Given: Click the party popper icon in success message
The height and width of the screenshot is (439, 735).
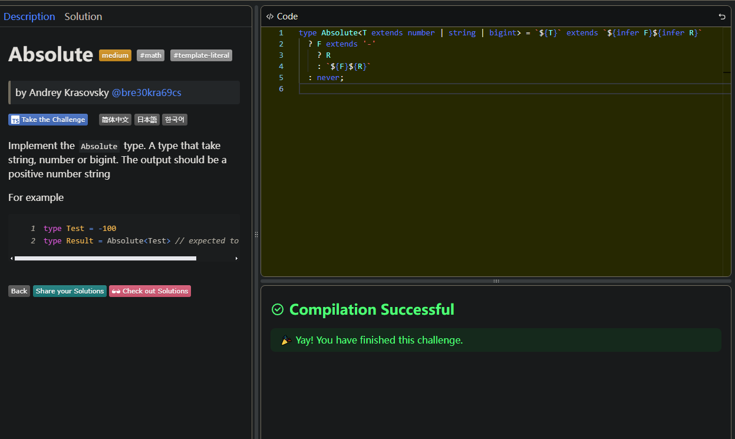Looking at the screenshot, I should [286, 340].
